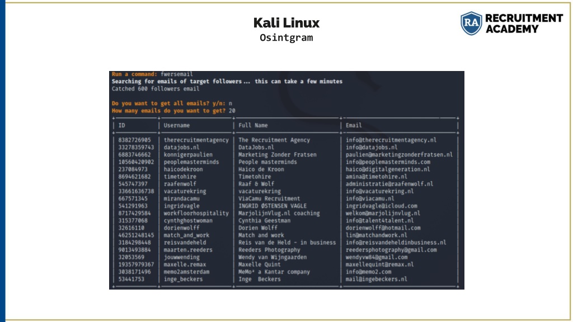Click username 'workfloorhospitality'
Image resolution: width=573 pixels, height=322 pixels.
coord(196,213)
